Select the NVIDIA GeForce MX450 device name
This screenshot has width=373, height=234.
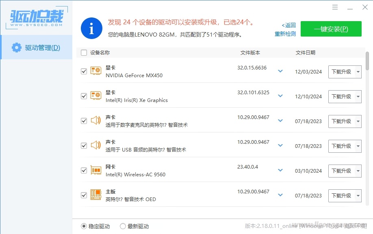tap(134, 76)
